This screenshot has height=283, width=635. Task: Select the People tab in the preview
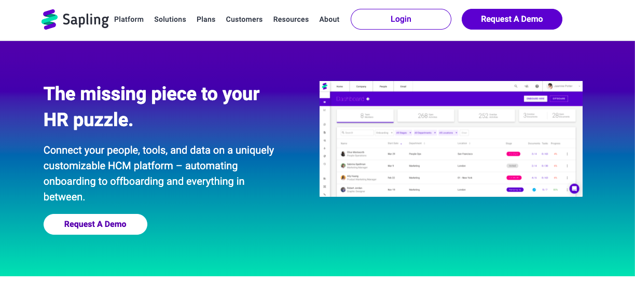(383, 86)
